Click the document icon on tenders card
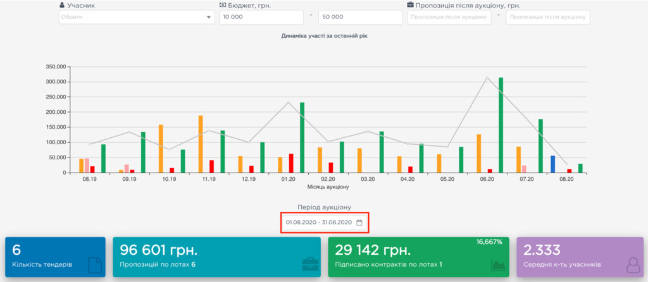 (x=94, y=265)
